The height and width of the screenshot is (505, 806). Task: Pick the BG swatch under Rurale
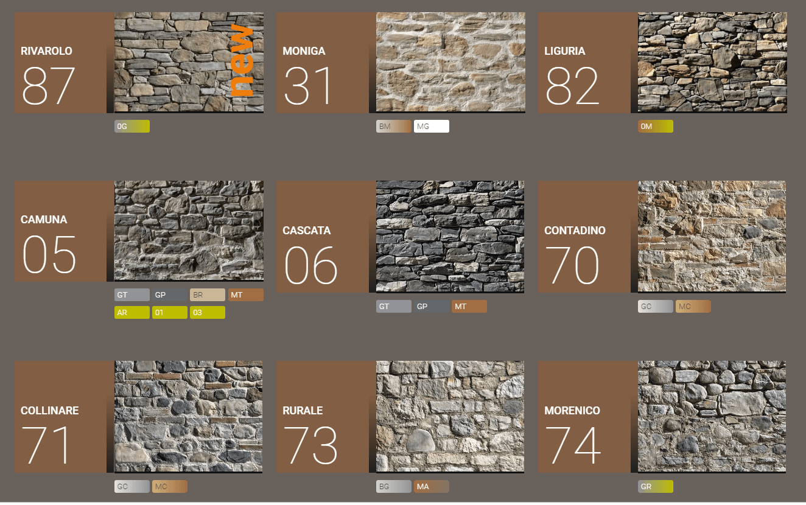click(394, 487)
